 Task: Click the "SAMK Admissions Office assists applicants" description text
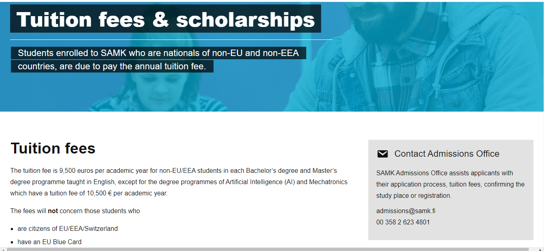[x=450, y=184]
